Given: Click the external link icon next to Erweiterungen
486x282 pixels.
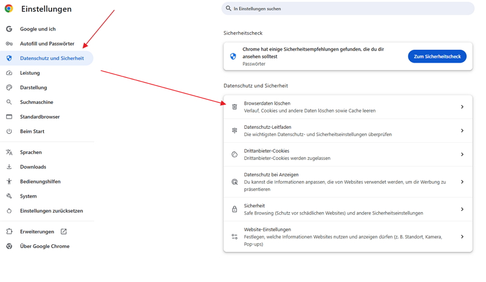Looking at the screenshot, I should coord(64,232).
